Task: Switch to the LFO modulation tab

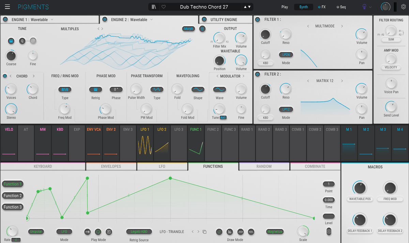Action: 162,166
